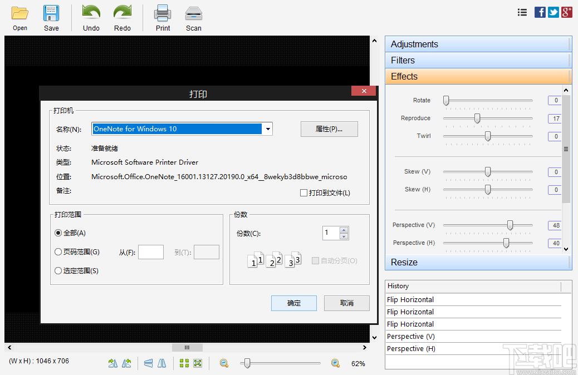
Task: Click the Reproduce value box showing 17
Action: pyautogui.click(x=555, y=119)
